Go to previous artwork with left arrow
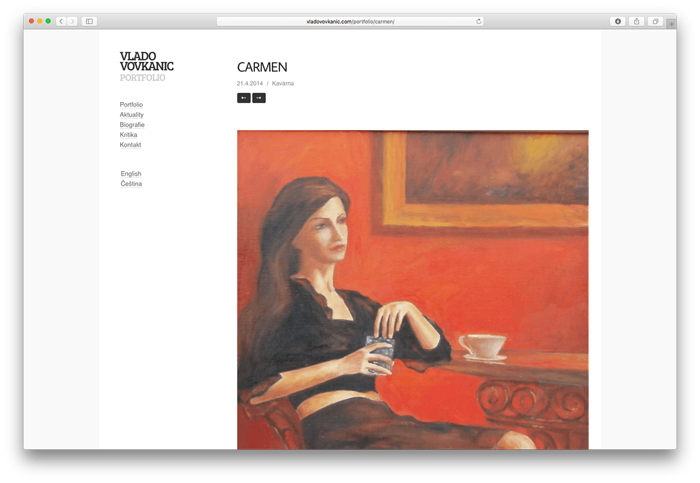This screenshot has width=700, height=483. tap(244, 98)
